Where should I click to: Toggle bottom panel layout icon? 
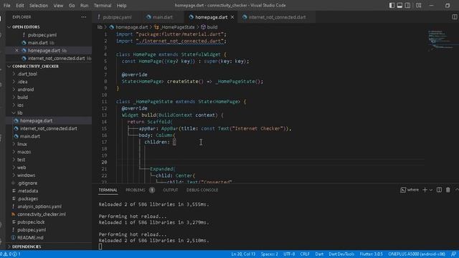coord(399,5)
